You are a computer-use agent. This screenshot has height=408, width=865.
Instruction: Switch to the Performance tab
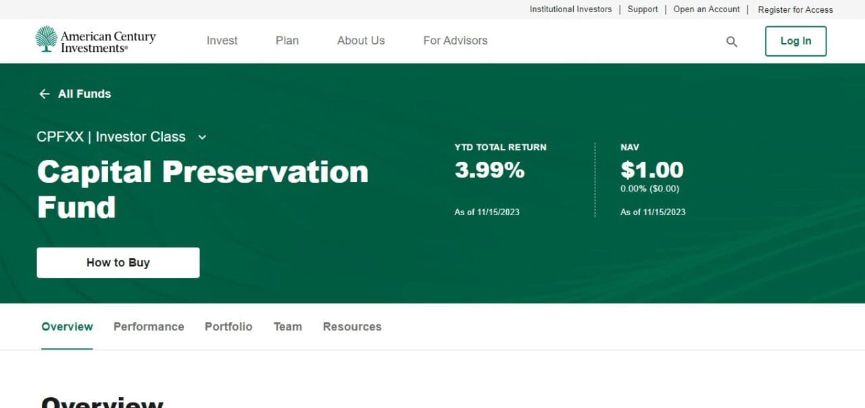149,326
